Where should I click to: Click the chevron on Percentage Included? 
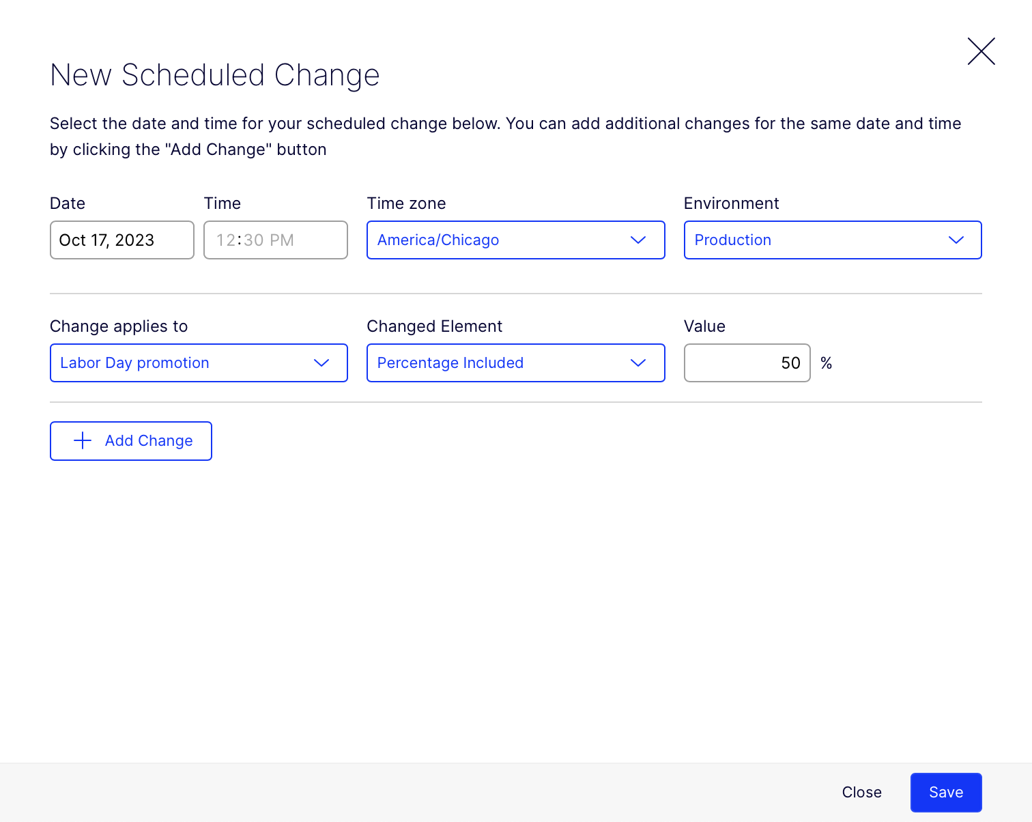pyautogui.click(x=639, y=363)
